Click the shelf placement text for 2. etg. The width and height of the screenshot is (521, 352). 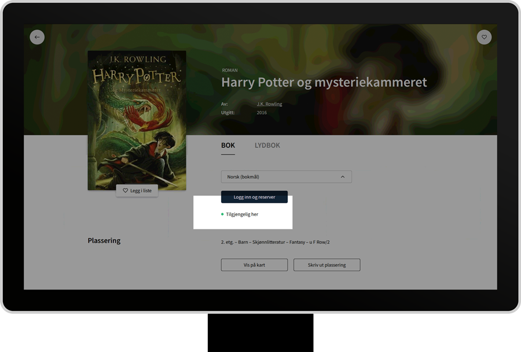point(275,242)
